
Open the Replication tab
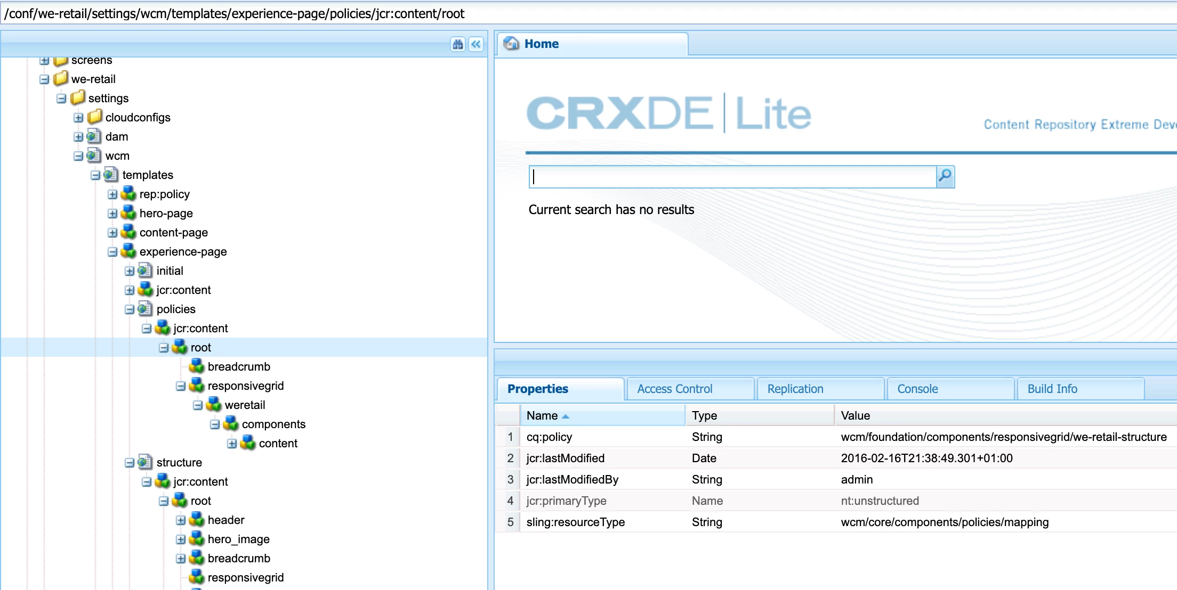pyautogui.click(x=795, y=389)
